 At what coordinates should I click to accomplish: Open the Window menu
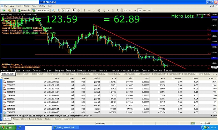click(x=42, y=6)
